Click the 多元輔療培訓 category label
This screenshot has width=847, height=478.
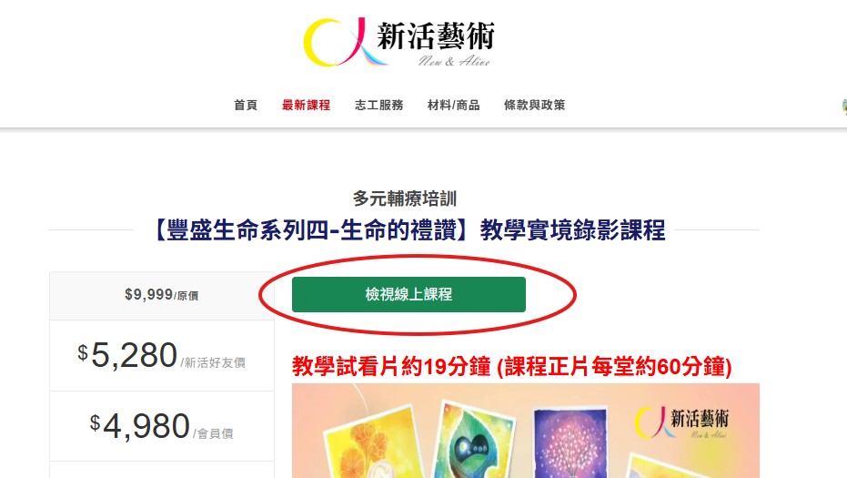[405, 198]
